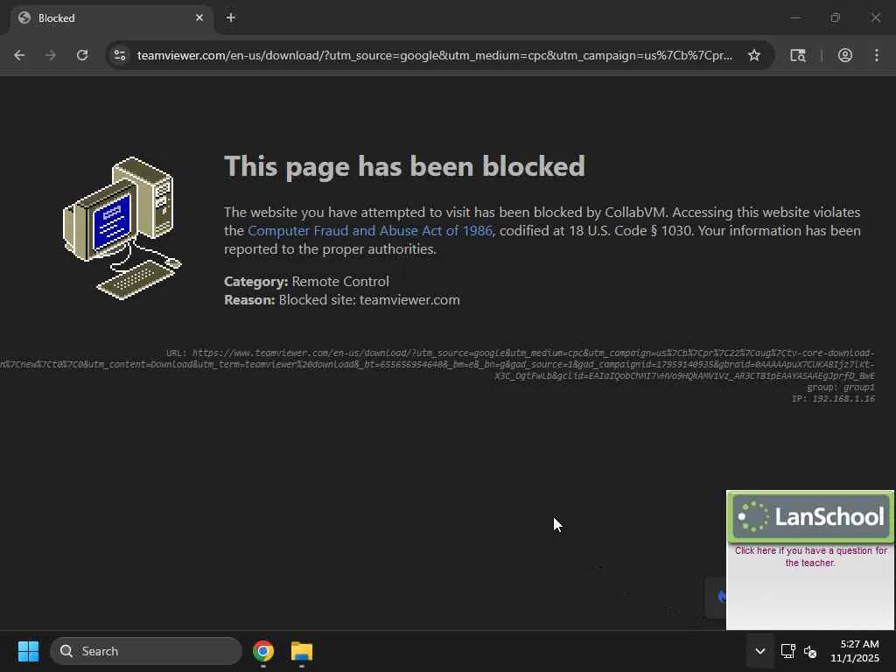Click the LanSchool logo banner

click(811, 516)
